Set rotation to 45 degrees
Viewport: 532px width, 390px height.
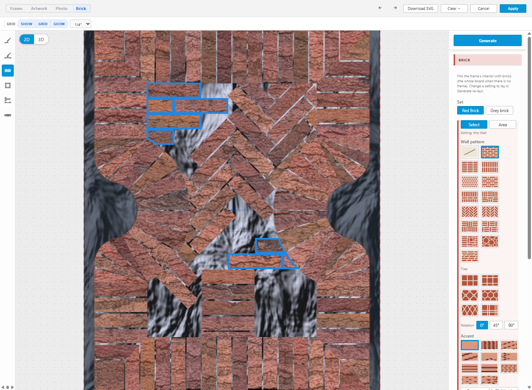pos(496,325)
